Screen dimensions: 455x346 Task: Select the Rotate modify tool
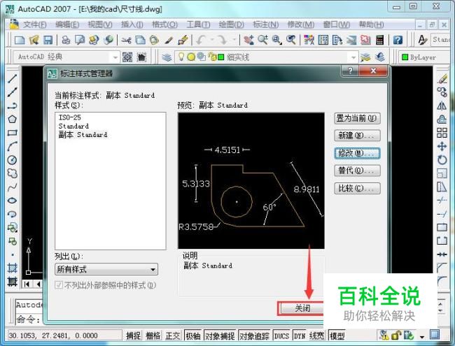(x=442, y=160)
